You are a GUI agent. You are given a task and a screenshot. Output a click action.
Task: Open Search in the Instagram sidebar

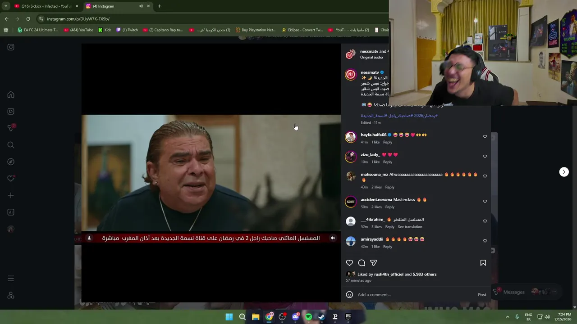click(11, 145)
